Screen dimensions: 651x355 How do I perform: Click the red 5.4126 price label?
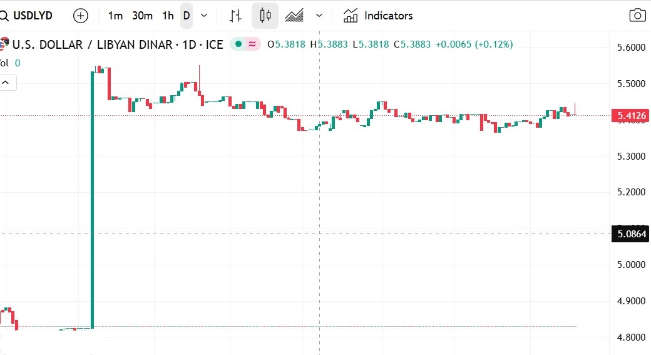point(631,116)
